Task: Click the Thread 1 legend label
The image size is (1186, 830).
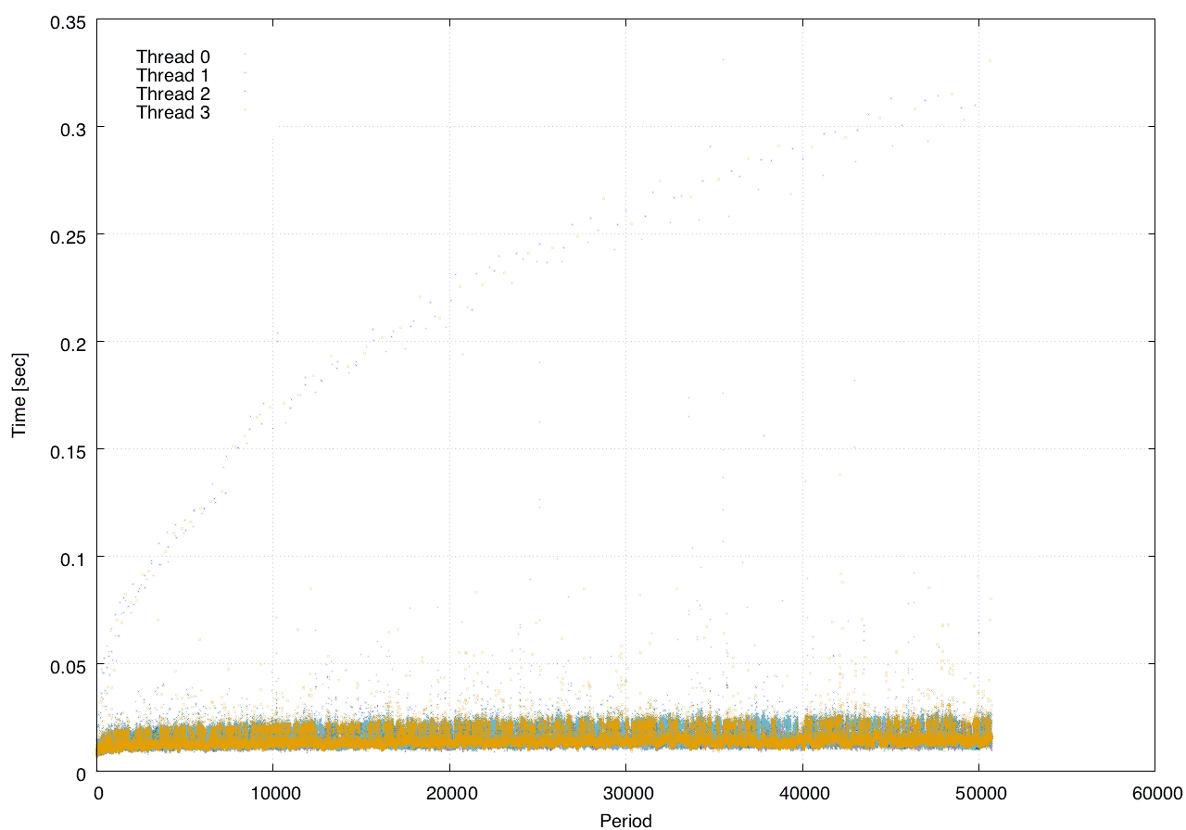Action: (x=173, y=75)
